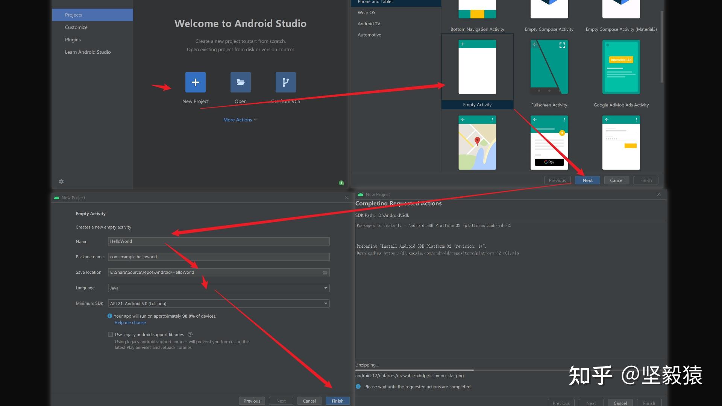
Task: Click the Help me choose link
Action: [x=130, y=323]
